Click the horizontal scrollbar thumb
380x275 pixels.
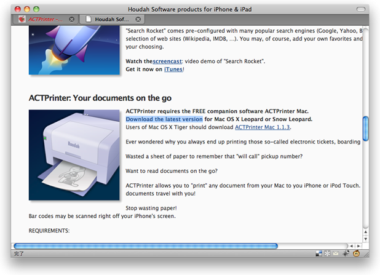click(146, 246)
